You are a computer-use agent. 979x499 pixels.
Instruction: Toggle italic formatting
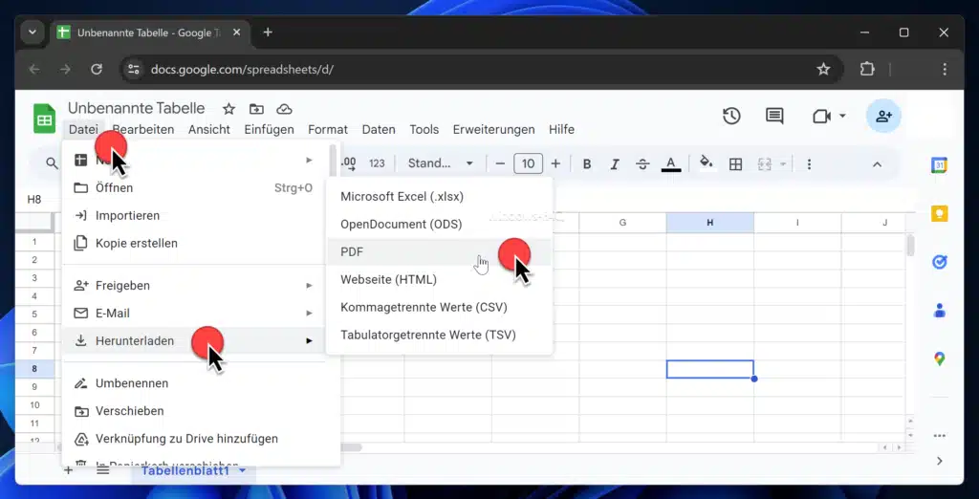[615, 164]
